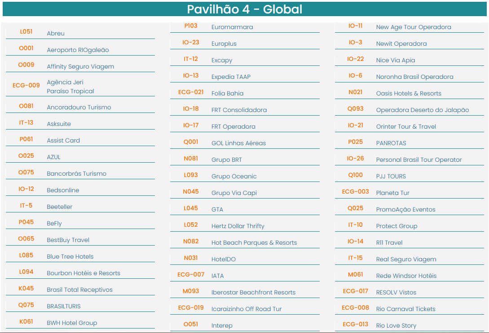The width and height of the screenshot is (489, 333).
Task: Click Iberostar Beachfront Resorts
Action: (253, 292)
